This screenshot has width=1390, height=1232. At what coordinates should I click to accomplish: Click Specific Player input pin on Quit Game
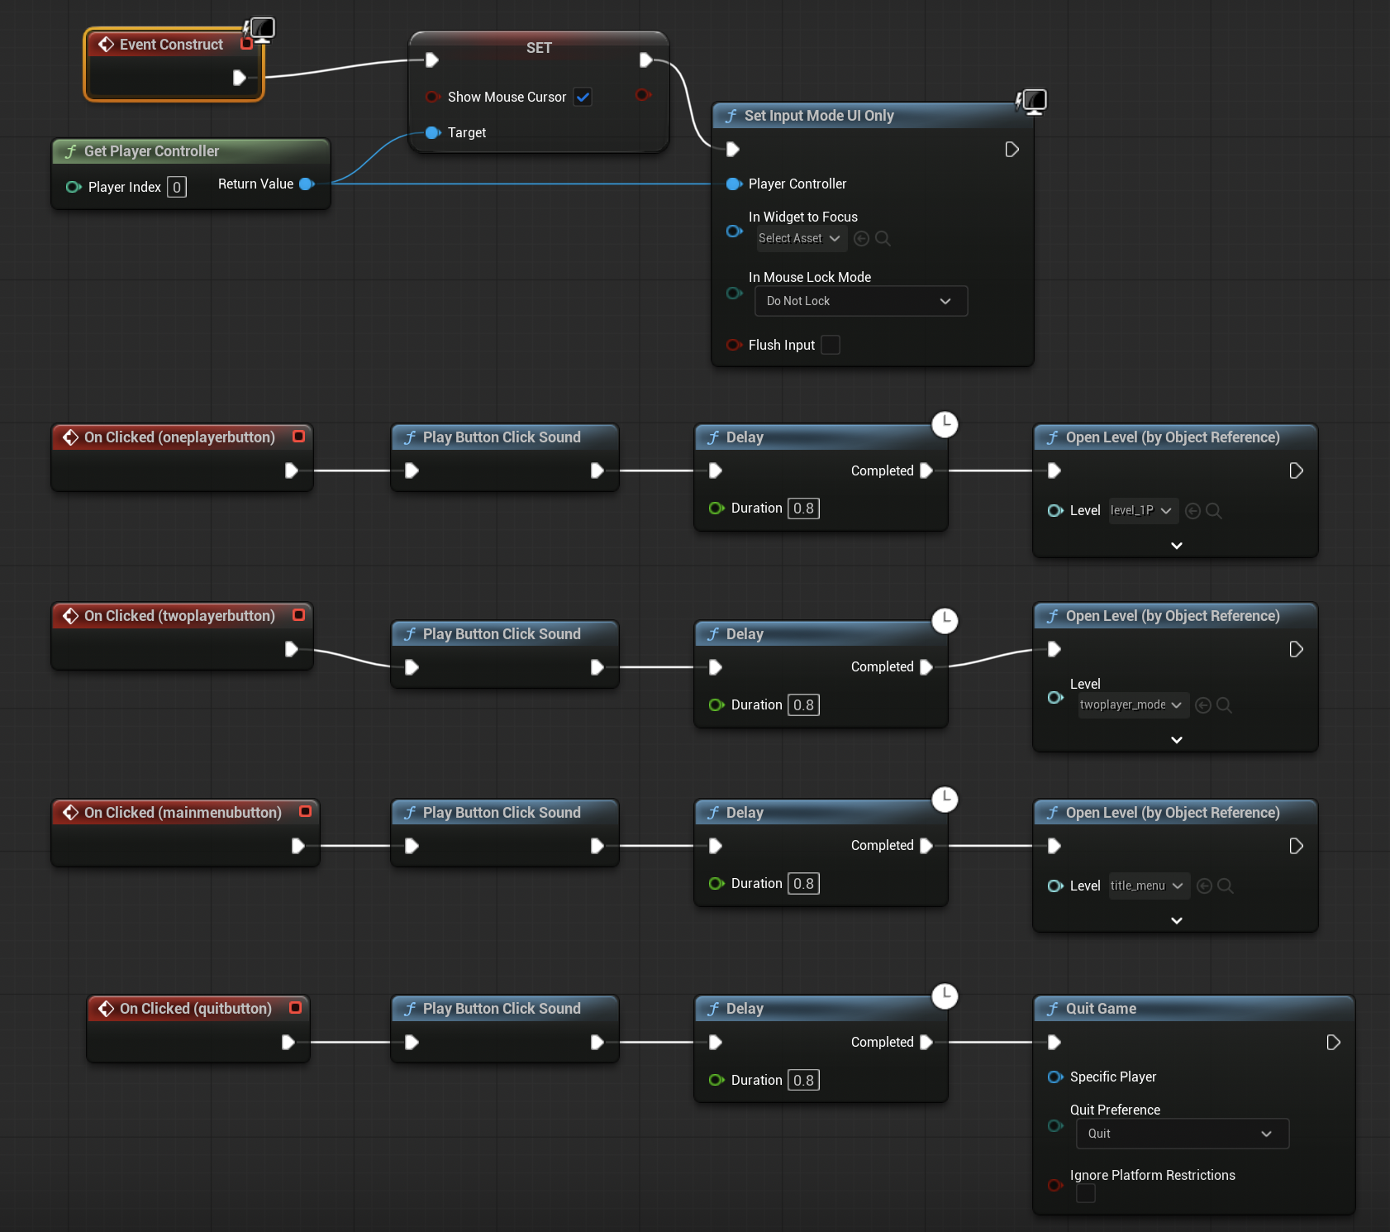coord(1055,1077)
